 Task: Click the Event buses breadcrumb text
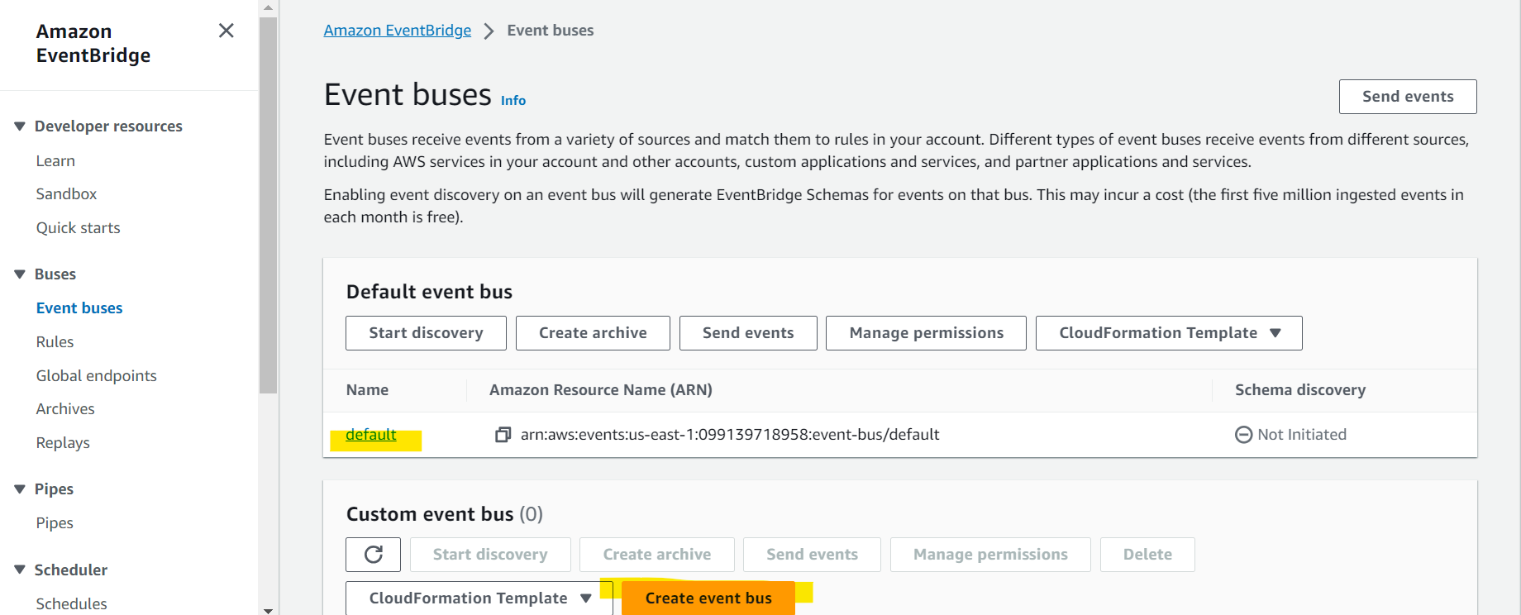click(551, 31)
